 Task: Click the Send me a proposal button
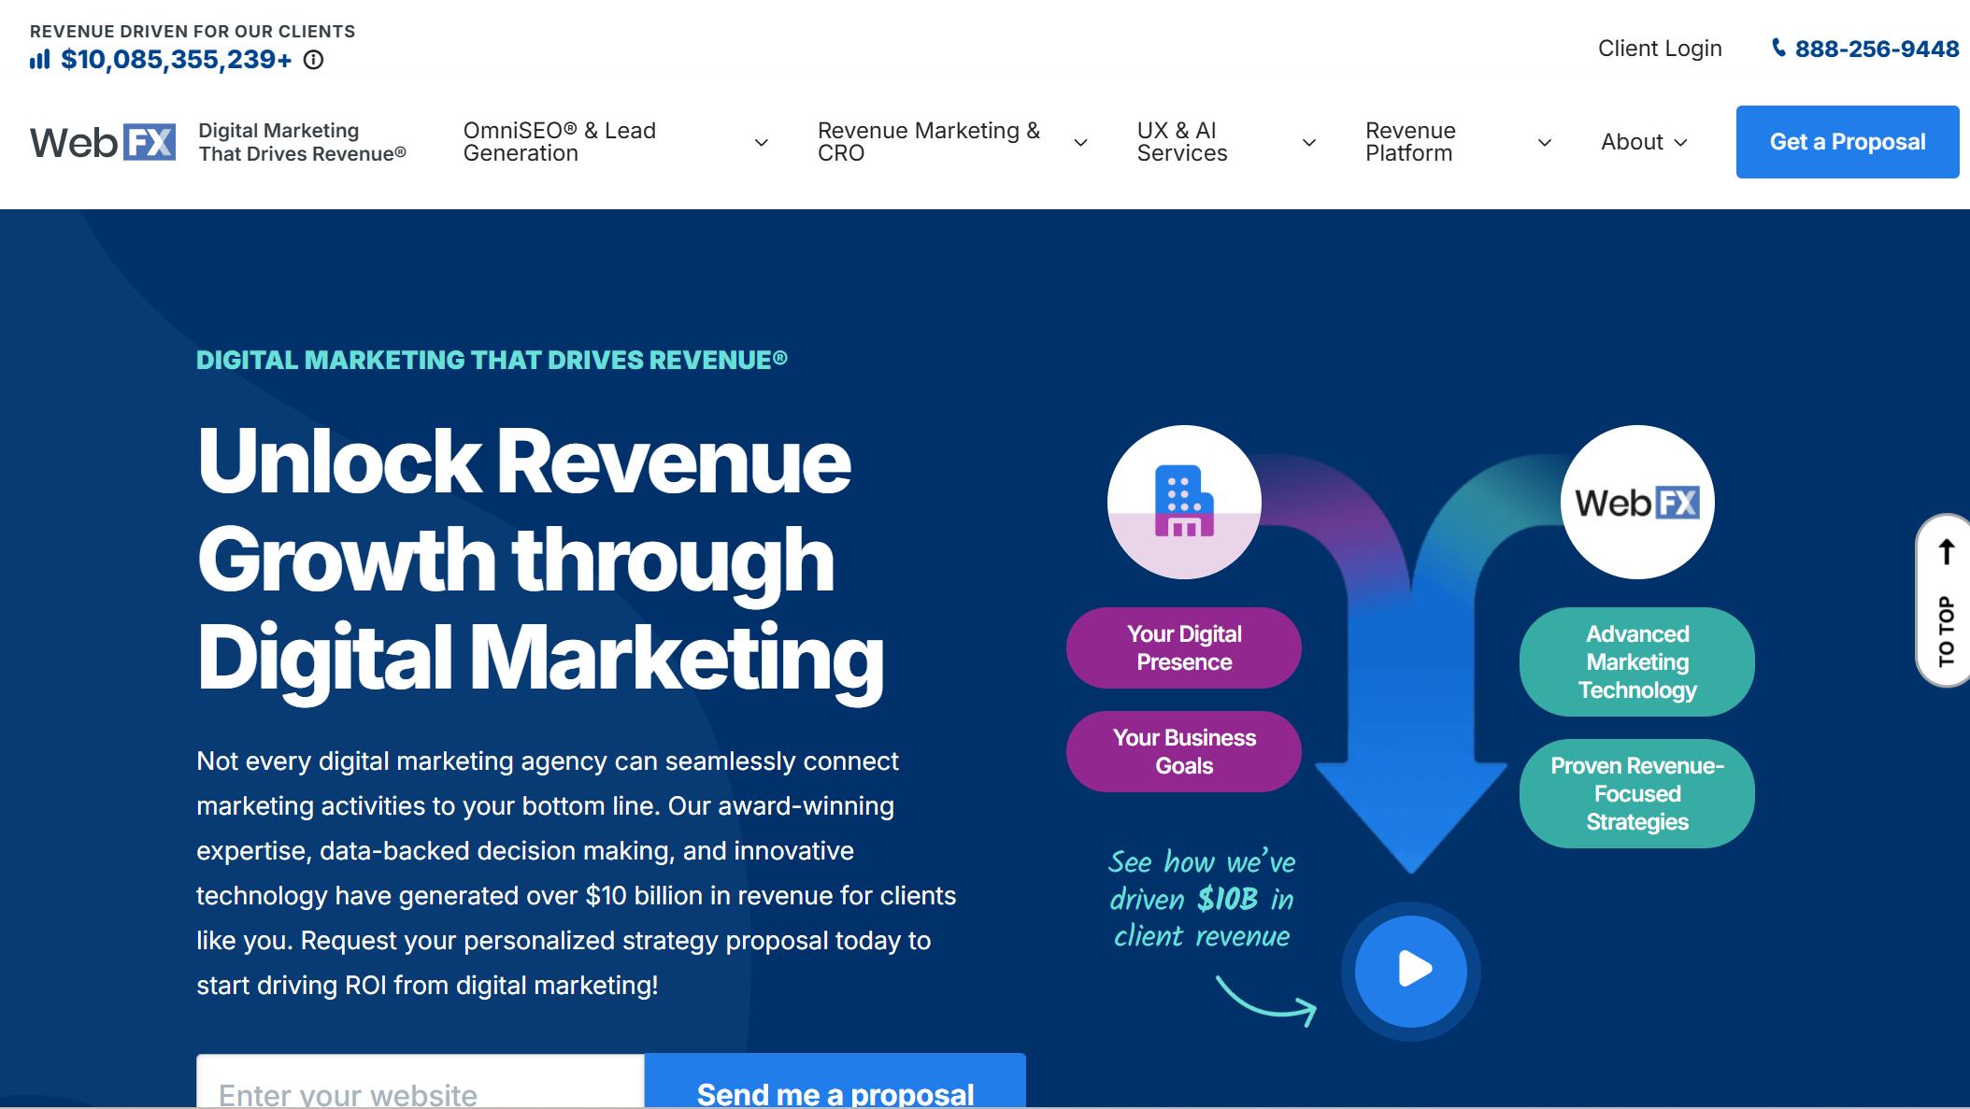tap(835, 1086)
